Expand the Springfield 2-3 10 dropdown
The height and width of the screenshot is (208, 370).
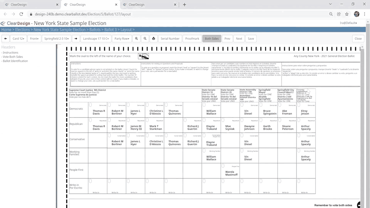pos(56,39)
